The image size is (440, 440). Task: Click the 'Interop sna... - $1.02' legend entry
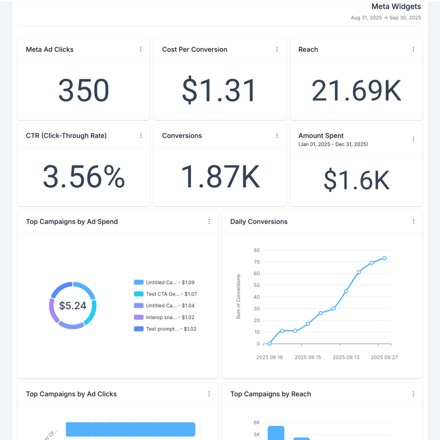[164, 317]
